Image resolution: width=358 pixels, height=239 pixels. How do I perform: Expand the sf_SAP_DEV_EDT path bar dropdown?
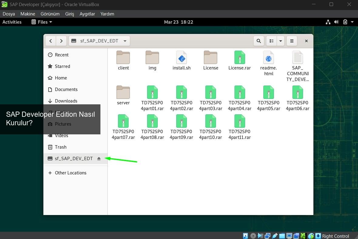pos(125,41)
